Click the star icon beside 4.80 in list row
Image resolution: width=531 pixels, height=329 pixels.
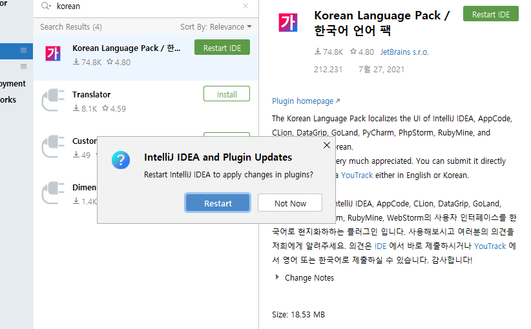pyautogui.click(x=110, y=61)
